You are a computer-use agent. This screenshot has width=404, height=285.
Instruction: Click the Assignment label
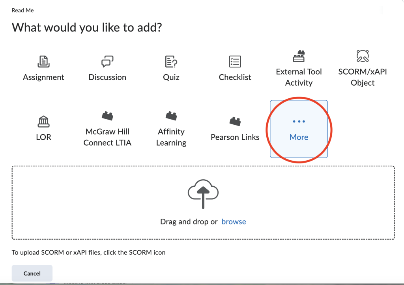pyautogui.click(x=43, y=77)
